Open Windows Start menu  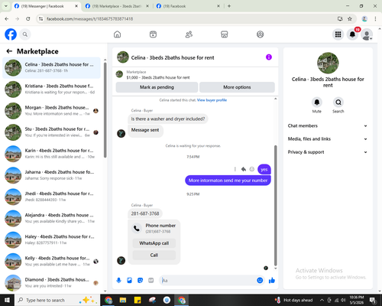tap(7, 300)
